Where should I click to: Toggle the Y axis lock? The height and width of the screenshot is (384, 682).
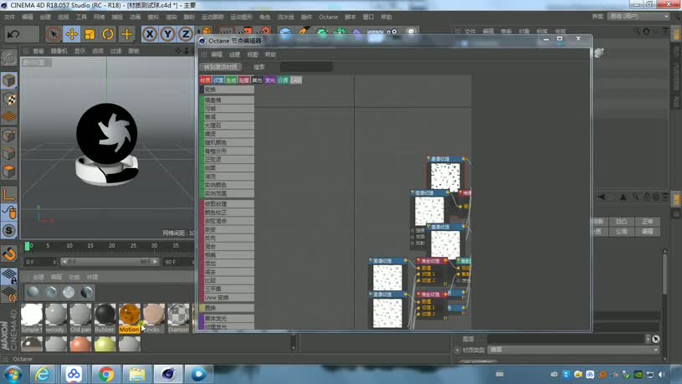coord(167,34)
